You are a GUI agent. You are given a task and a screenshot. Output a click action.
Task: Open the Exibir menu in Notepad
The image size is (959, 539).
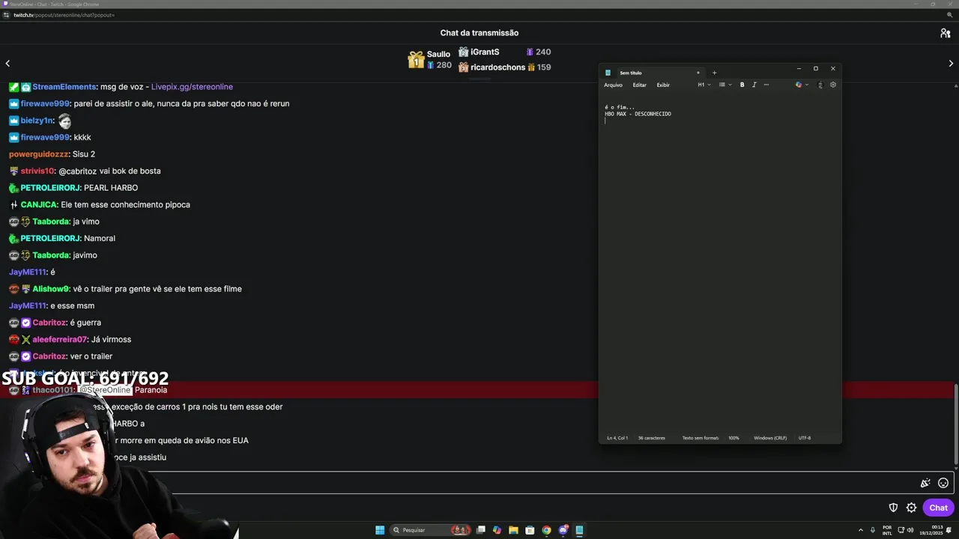tap(663, 85)
